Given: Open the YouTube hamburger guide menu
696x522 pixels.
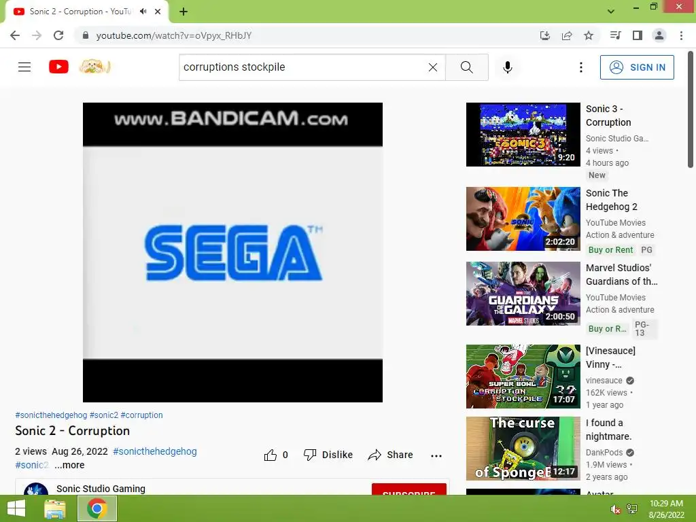Looking at the screenshot, I should [24, 67].
